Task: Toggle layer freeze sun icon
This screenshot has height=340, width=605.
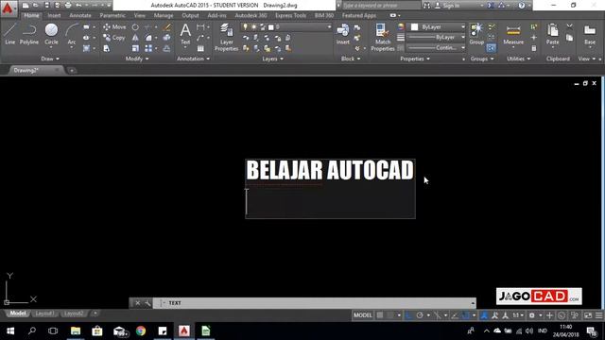Action: (254, 27)
